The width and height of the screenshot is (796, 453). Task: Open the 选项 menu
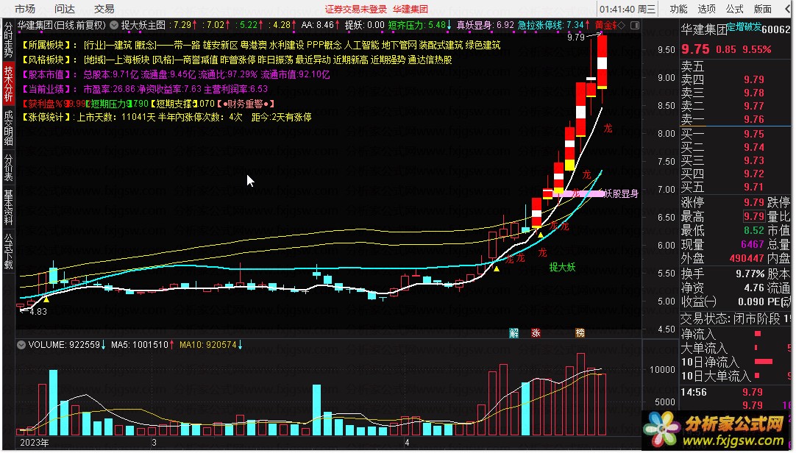click(706, 9)
